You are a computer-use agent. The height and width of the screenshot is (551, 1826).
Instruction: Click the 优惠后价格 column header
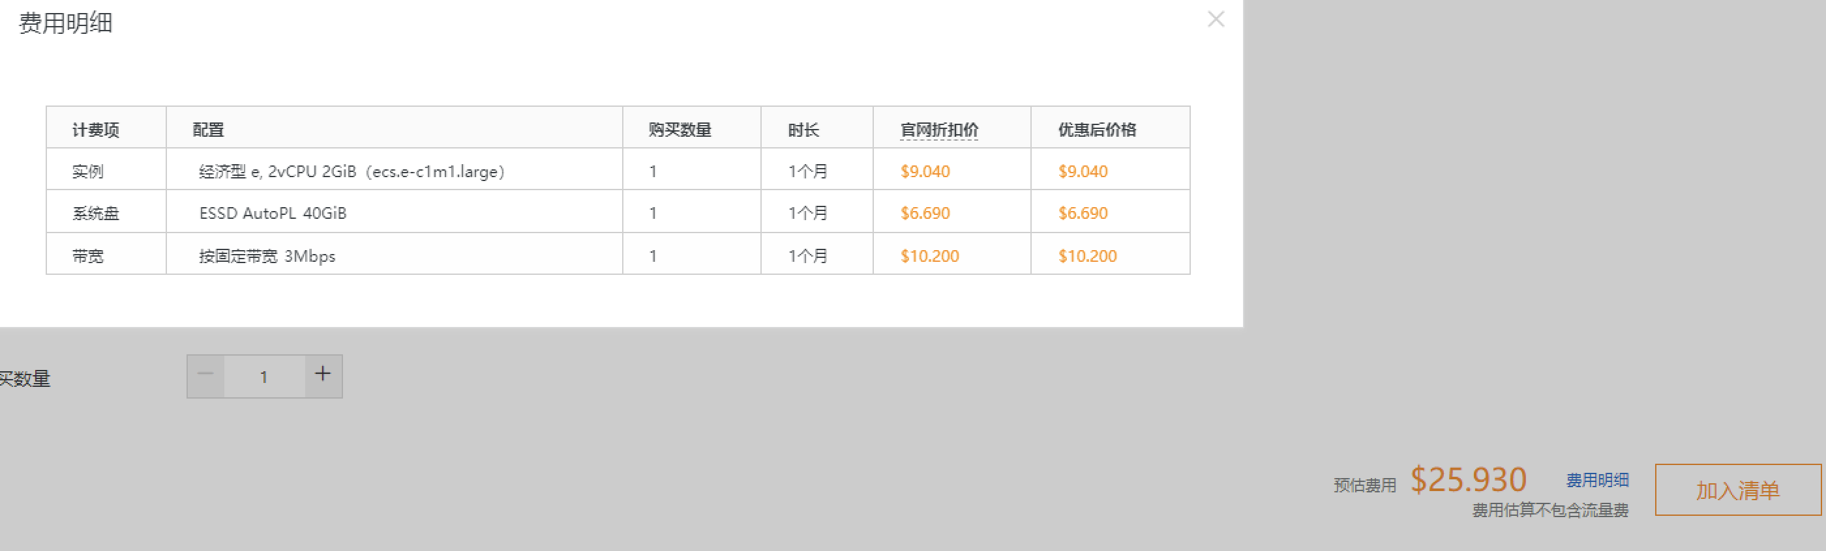point(1097,130)
